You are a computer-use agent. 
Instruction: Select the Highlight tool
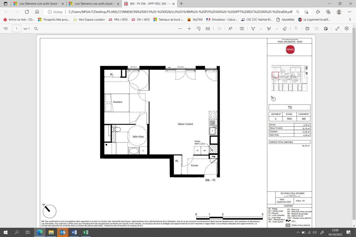click(269, 29)
